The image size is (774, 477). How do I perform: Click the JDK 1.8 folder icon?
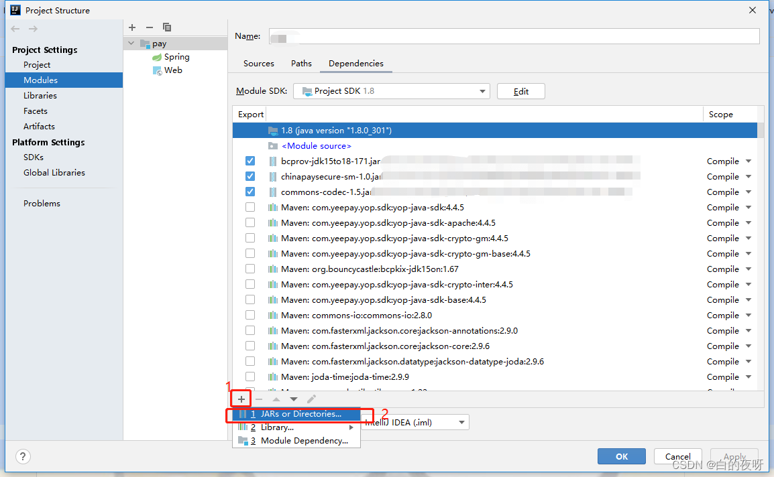pyautogui.click(x=273, y=130)
